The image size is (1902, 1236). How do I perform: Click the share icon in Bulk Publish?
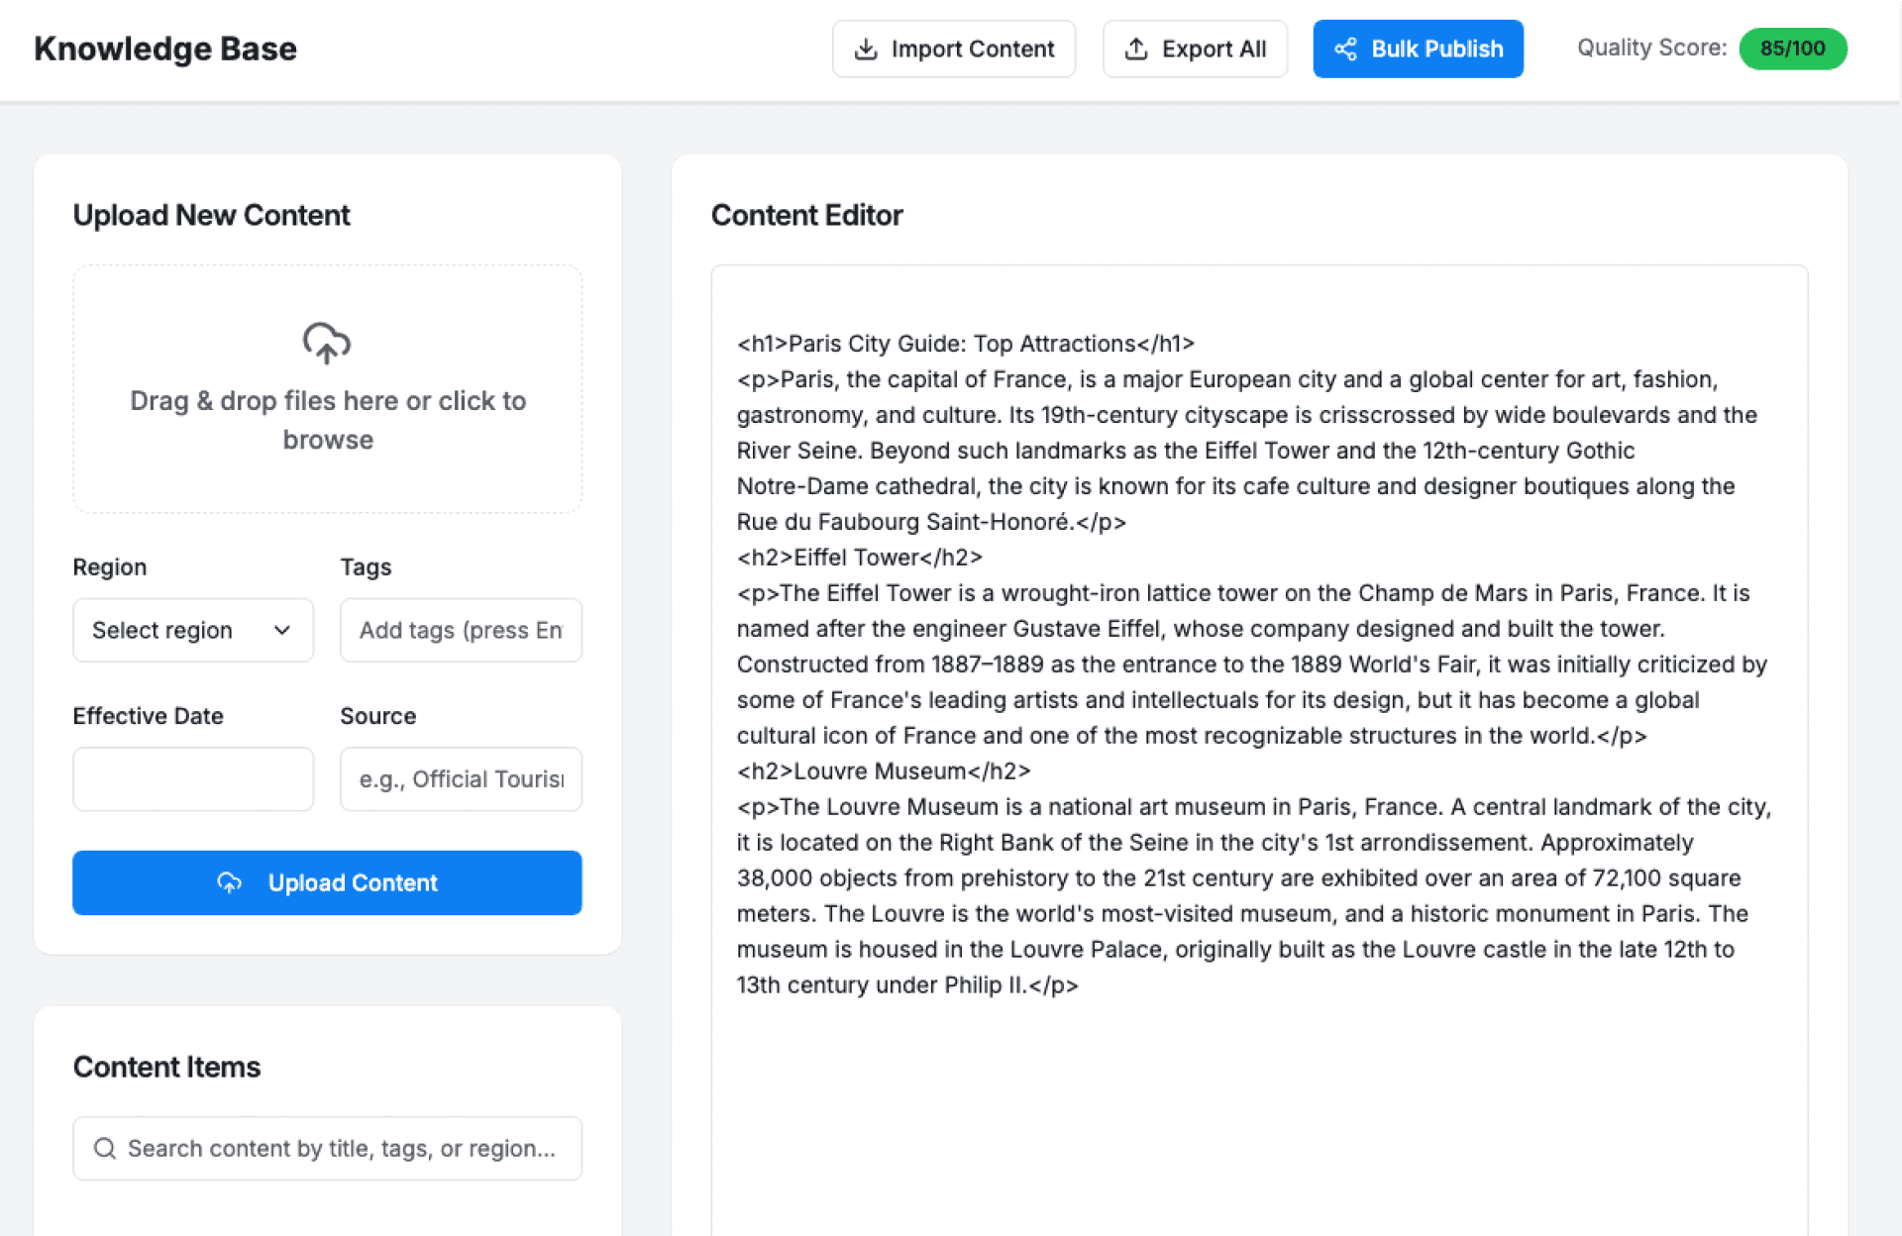point(1345,49)
